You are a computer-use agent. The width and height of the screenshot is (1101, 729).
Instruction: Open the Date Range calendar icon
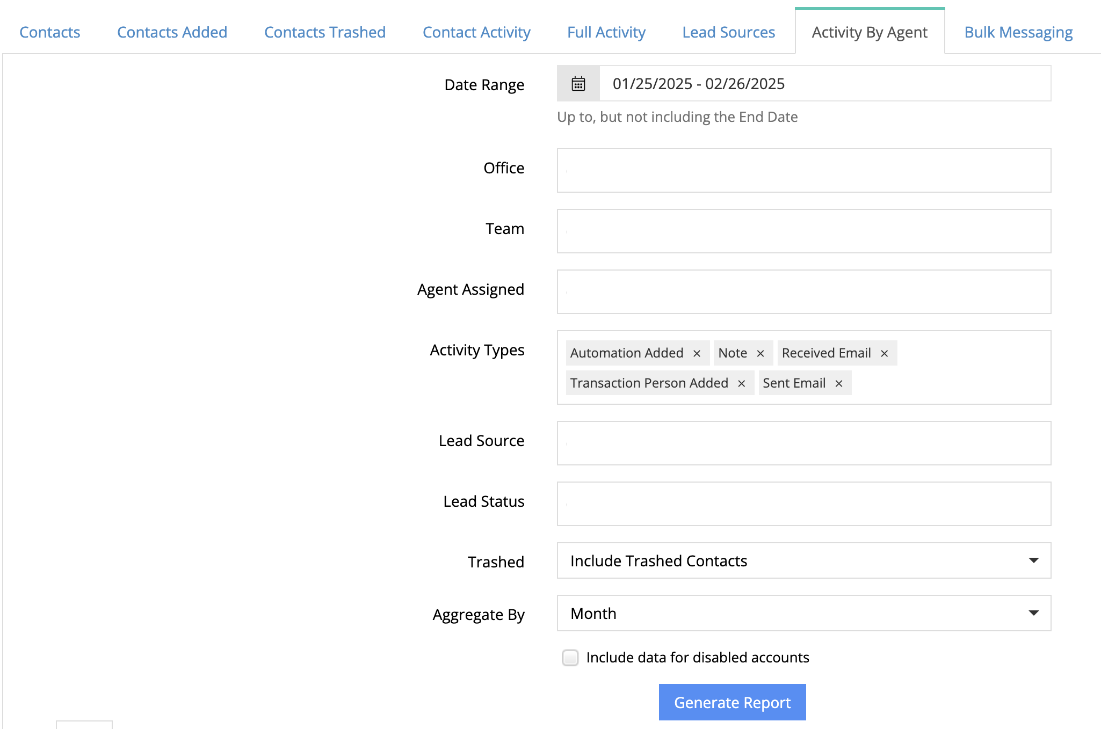(578, 84)
